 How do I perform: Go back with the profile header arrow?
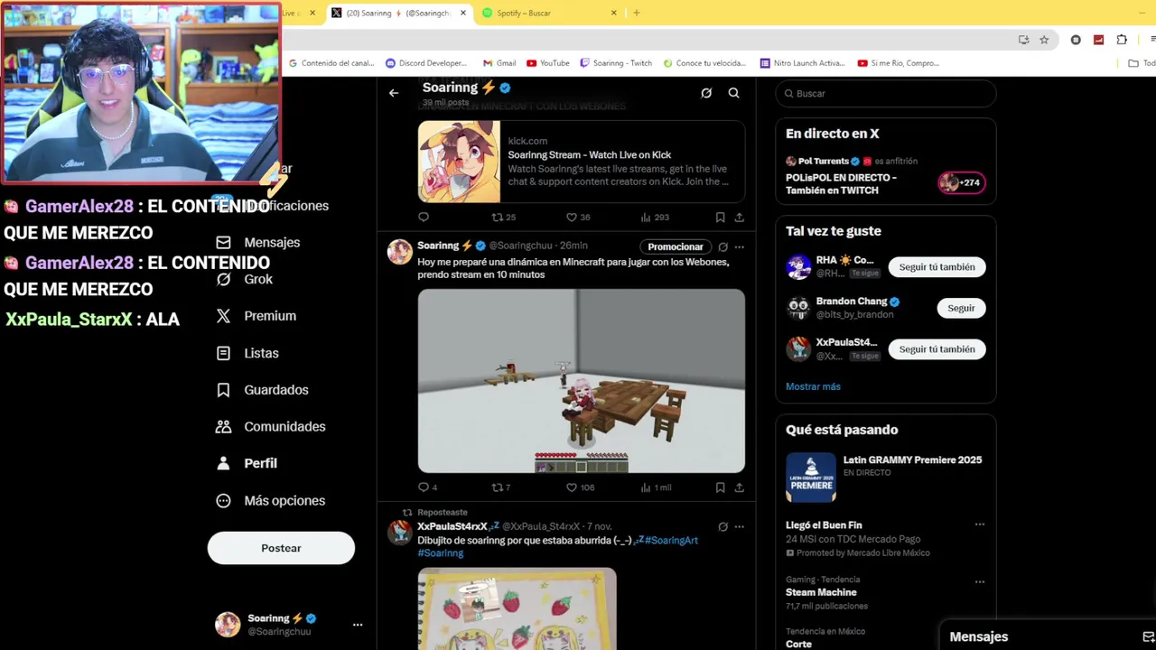tap(394, 93)
